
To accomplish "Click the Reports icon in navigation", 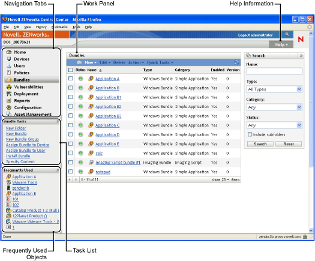I will (x=9, y=100).
